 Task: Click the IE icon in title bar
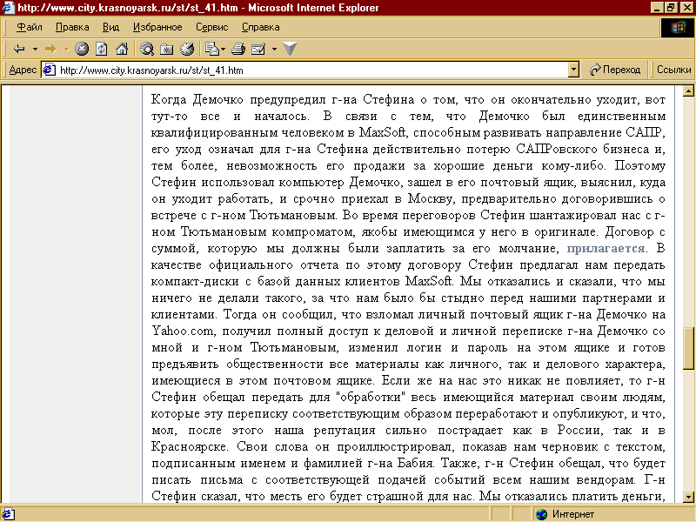(x=8, y=8)
